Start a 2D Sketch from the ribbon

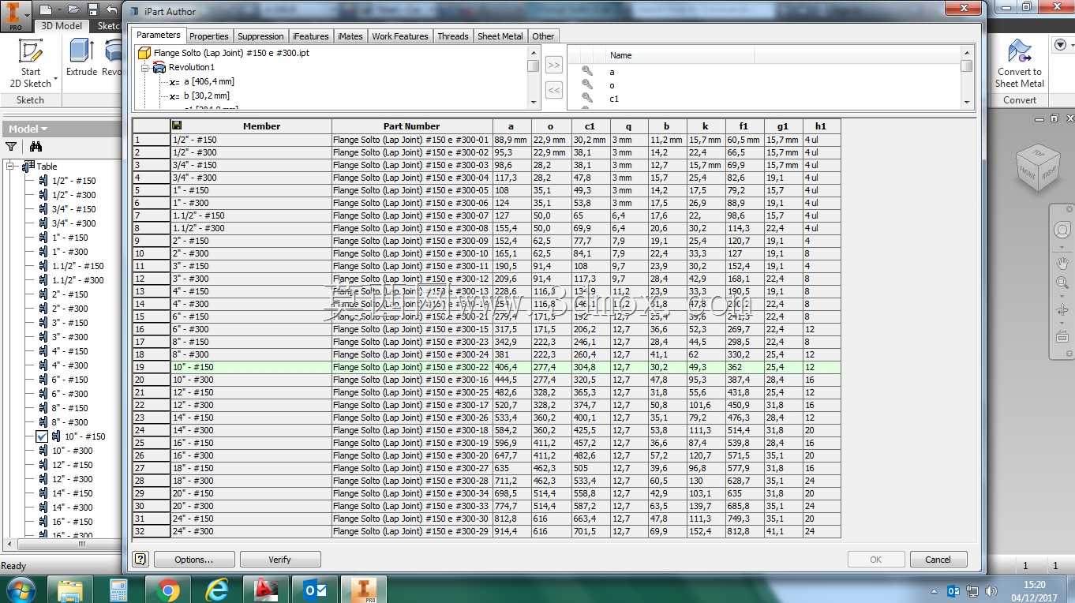click(x=31, y=63)
